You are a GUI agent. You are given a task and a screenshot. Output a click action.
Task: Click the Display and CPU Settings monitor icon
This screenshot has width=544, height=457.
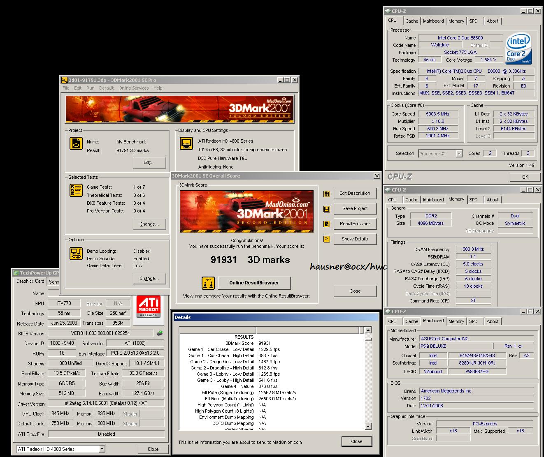coord(186,143)
